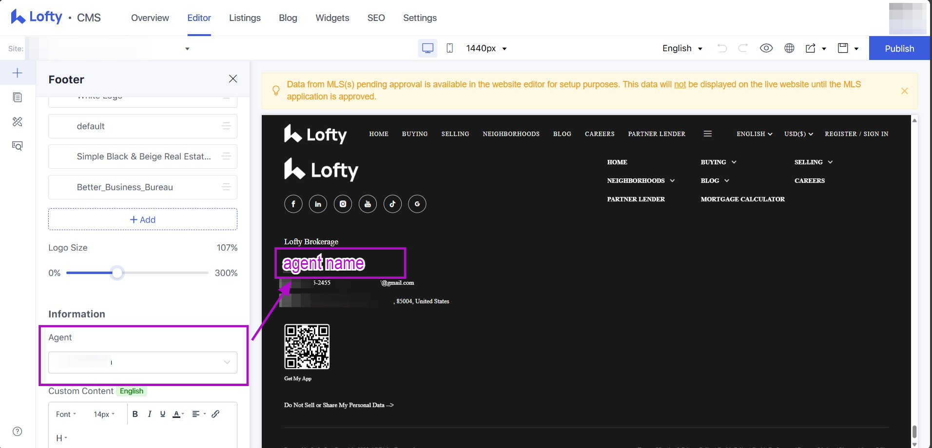The height and width of the screenshot is (448, 932).
Task: Open the pages icon in left sidebar
Action: tap(18, 97)
